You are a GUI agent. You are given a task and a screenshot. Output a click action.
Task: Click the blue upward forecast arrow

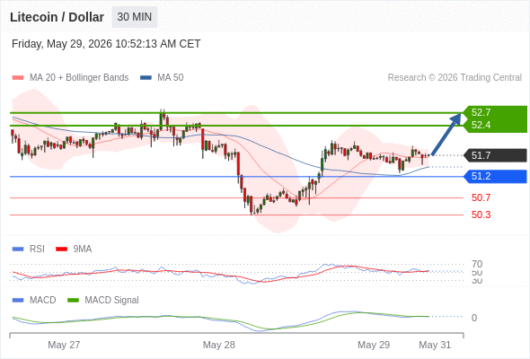click(x=446, y=134)
